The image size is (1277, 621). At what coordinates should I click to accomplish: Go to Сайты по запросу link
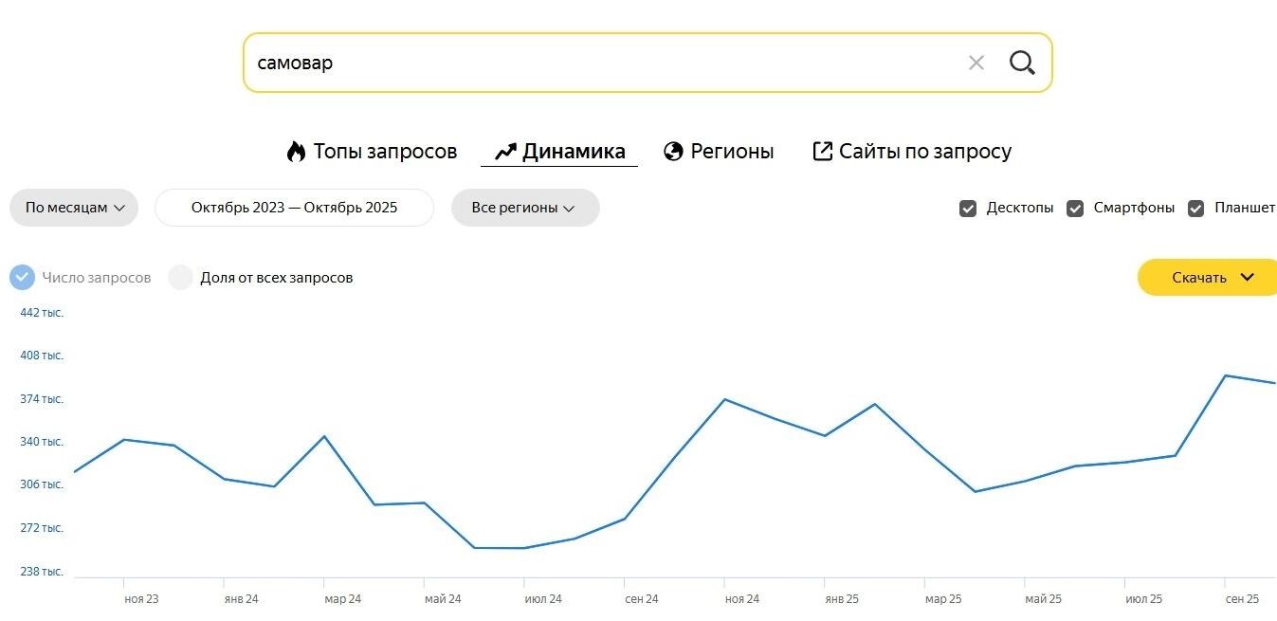tap(924, 152)
